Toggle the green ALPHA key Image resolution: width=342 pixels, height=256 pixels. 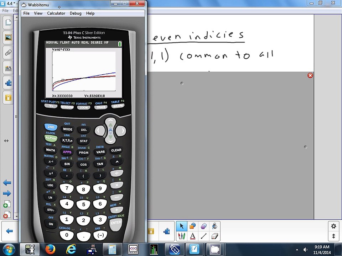coord(51,138)
